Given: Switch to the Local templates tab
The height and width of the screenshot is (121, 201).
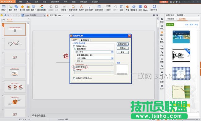Looking at the screenshot, I should click(x=171, y=19).
